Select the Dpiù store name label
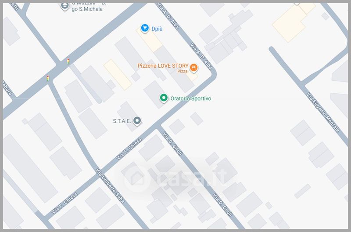 click(157, 29)
